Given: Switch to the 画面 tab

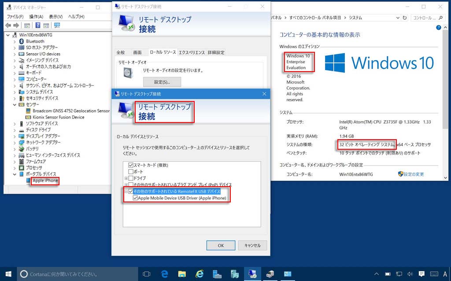Looking at the screenshot, I should [x=137, y=53].
